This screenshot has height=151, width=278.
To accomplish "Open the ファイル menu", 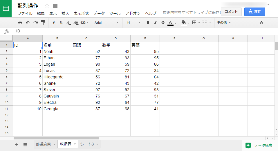I will point(25,13).
